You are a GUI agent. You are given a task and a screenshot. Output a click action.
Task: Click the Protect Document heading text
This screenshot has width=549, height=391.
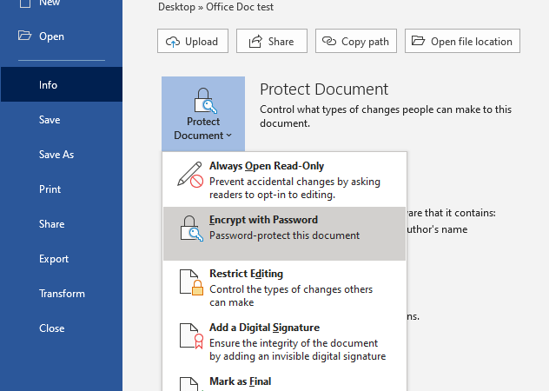(324, 89)
